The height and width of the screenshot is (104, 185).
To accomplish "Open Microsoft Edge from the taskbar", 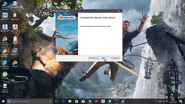I will pos(63,101).
